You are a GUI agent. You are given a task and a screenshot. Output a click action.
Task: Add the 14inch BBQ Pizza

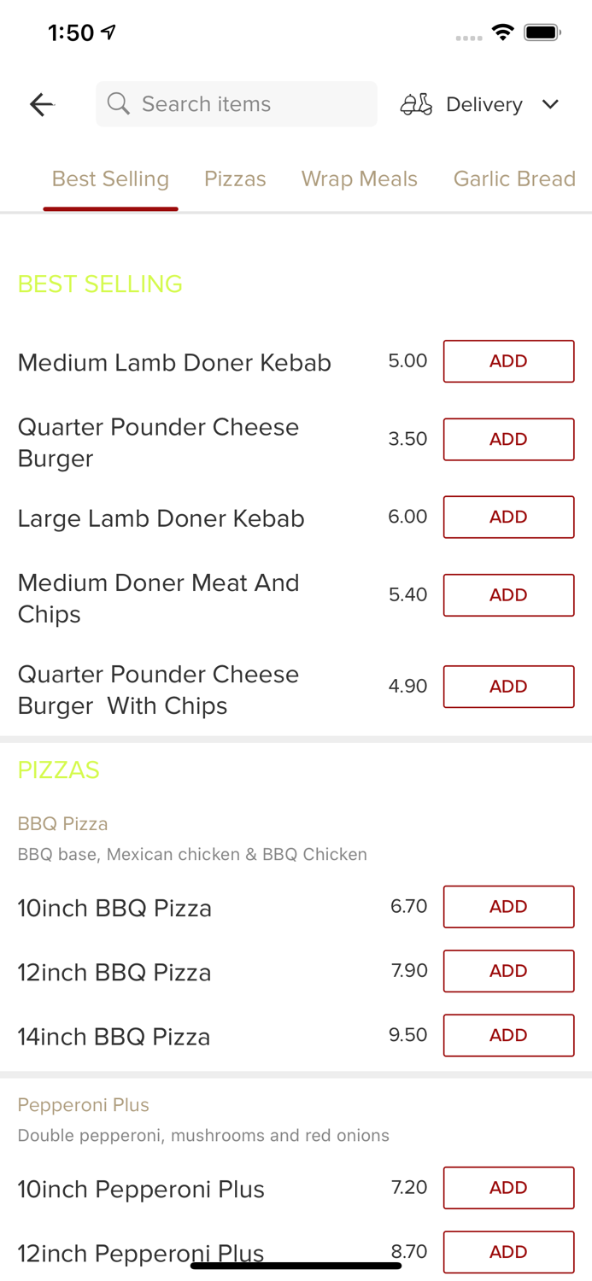pyautogui.click(x=508, y=1035)
